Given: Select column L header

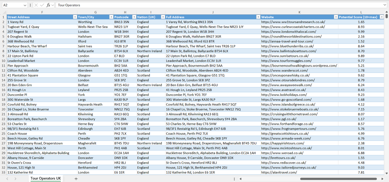Looking at the screenshot, I should (361, 12).
